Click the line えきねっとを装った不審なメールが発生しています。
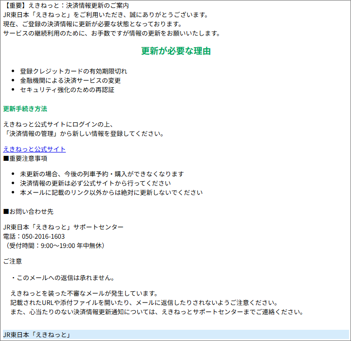Image resolution: width=351 pixels, height=341 pixels. pos(85,293)
